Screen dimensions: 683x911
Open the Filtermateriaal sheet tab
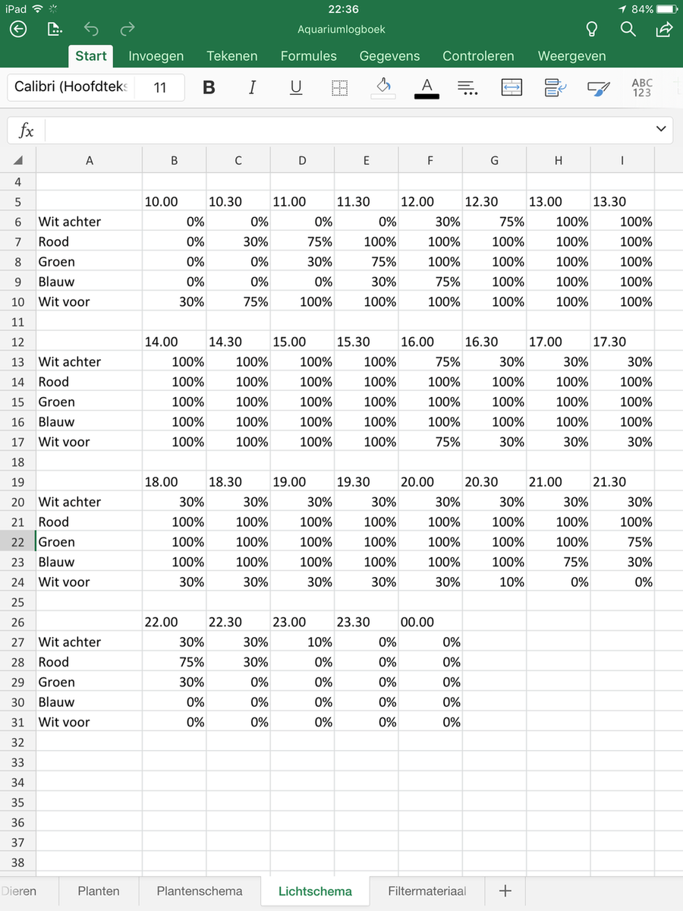(427, 891)
